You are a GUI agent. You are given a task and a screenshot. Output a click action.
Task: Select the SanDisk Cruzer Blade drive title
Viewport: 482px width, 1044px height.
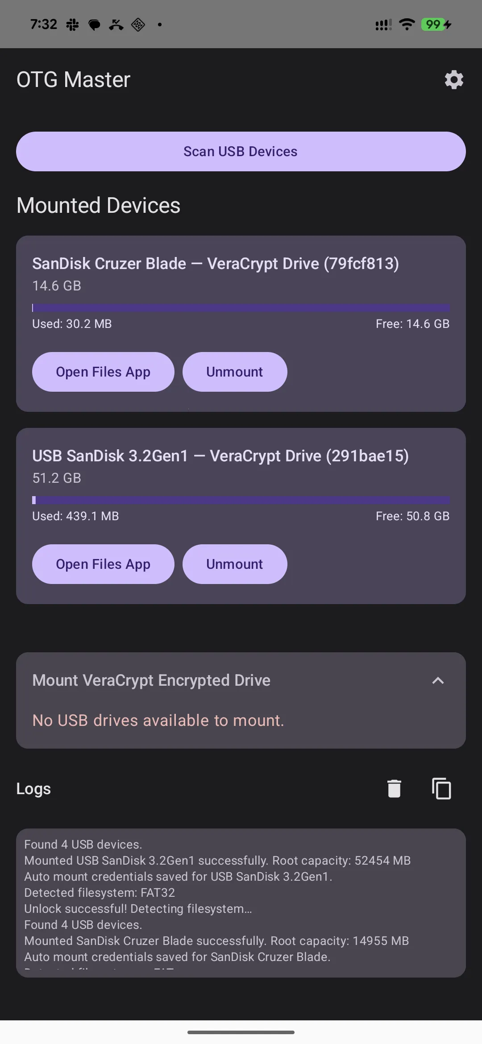[x=216, y=264]
